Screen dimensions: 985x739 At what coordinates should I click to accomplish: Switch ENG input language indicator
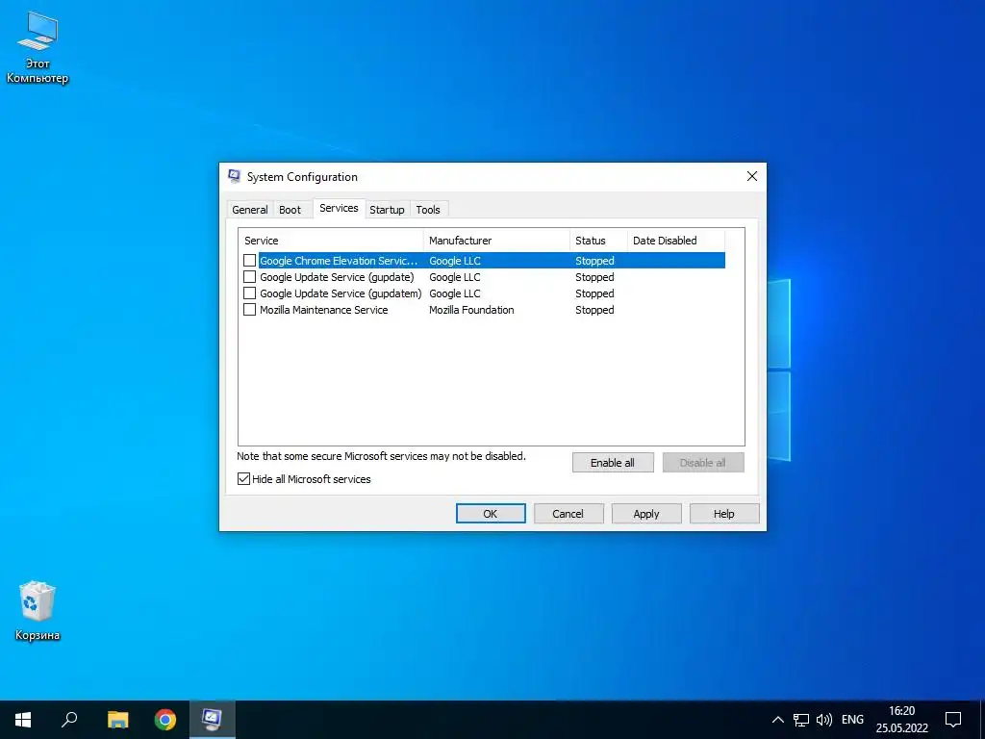click(x=852, y=720)
